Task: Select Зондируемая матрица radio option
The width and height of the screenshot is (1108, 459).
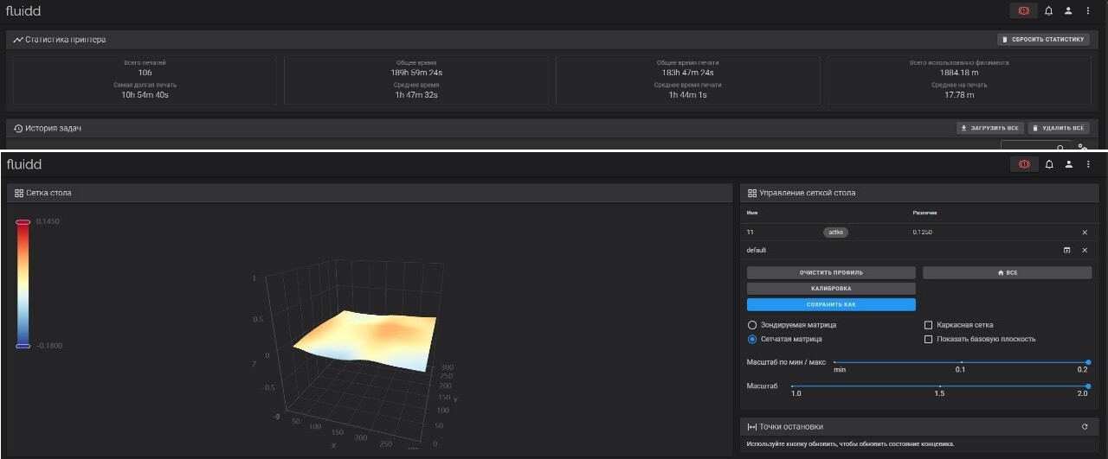Action: point(751,325)
